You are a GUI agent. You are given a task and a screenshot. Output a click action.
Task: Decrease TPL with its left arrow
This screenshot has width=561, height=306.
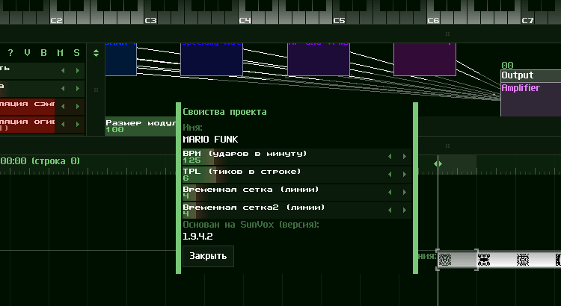click(390, 174)
